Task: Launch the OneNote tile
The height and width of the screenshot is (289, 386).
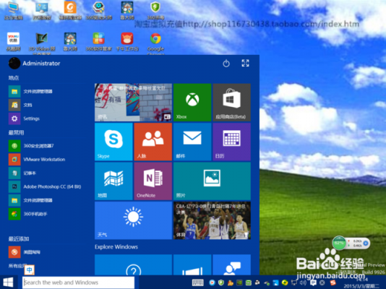Action: pyautogui.click(x=153, y=181)
